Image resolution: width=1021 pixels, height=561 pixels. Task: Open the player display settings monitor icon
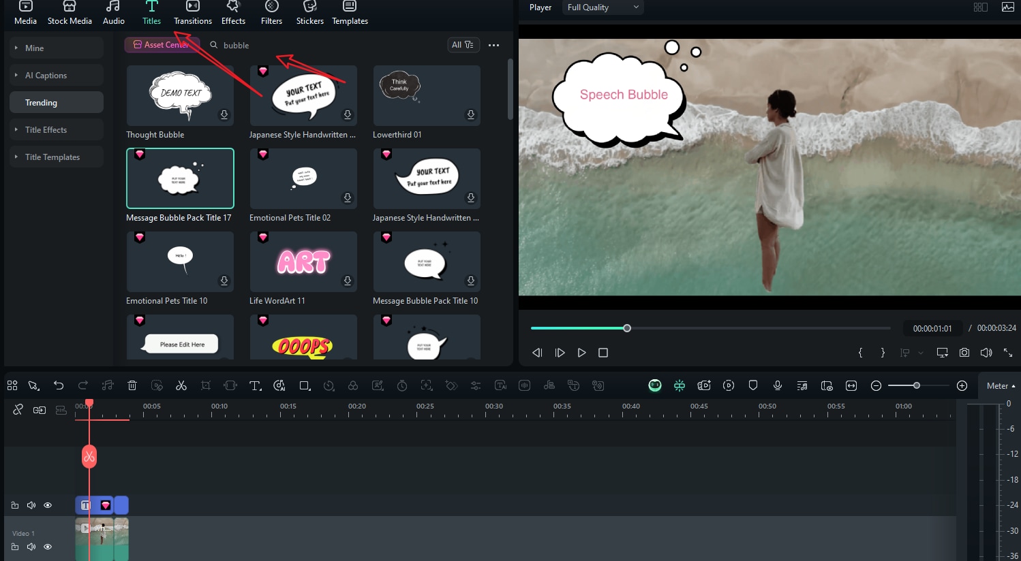point(943,353)
